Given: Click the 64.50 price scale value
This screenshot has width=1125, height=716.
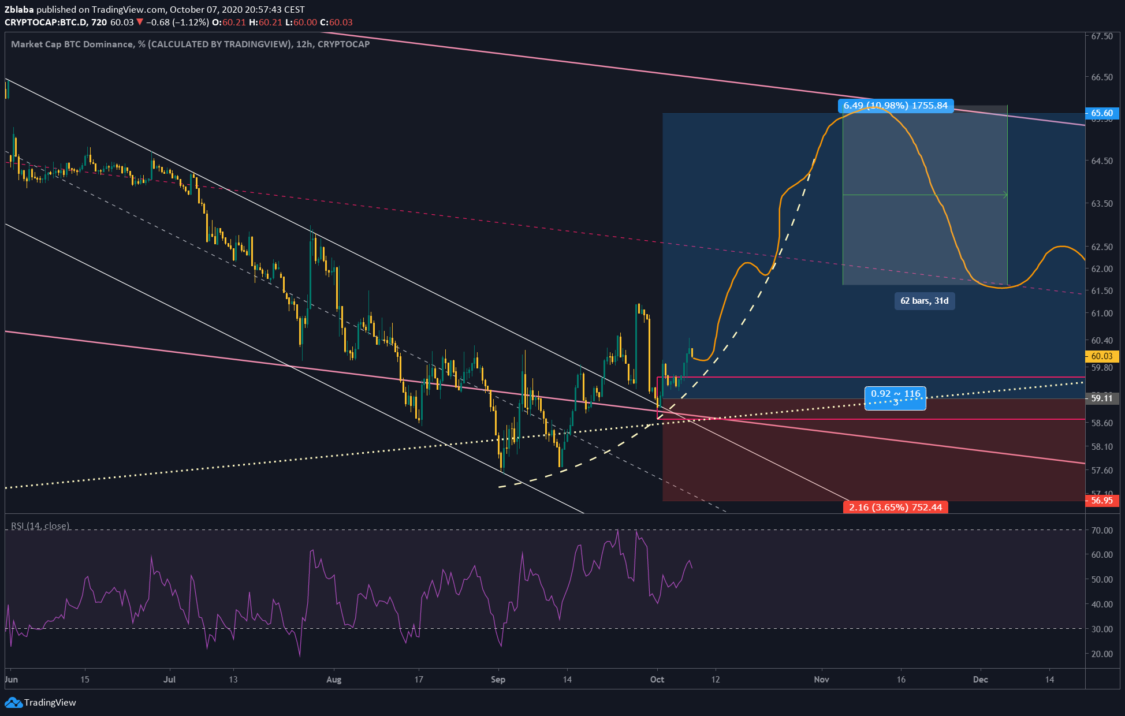Looking at the screenshot, I should (1102, 161).
